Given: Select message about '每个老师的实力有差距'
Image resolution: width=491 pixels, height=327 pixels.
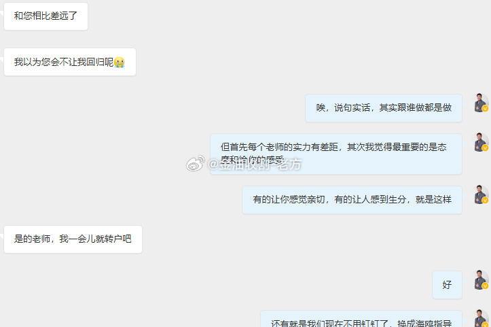Looking at the screenshot, I should click(336, 154).
